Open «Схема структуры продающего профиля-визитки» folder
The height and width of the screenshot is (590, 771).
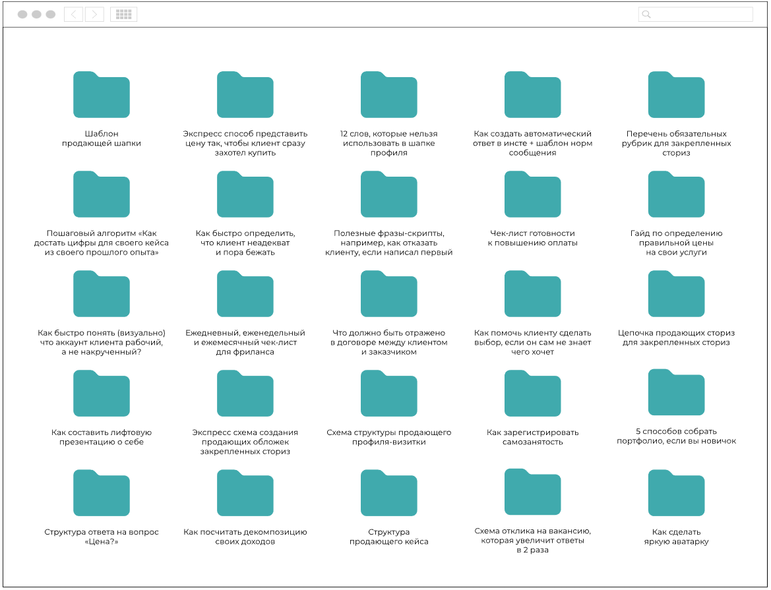388,394
